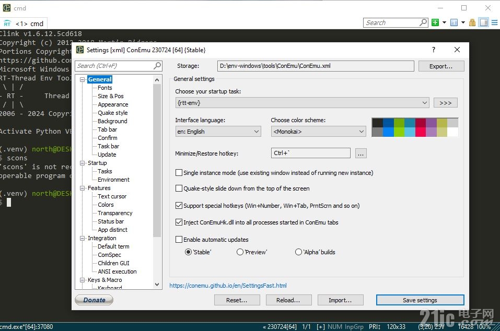500x331 pixels.
Task: Open the startup task dropdown showing {rtt-env}
Action: click(x=302, y=103)
